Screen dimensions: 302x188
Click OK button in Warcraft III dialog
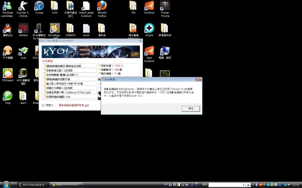[191, 109]
